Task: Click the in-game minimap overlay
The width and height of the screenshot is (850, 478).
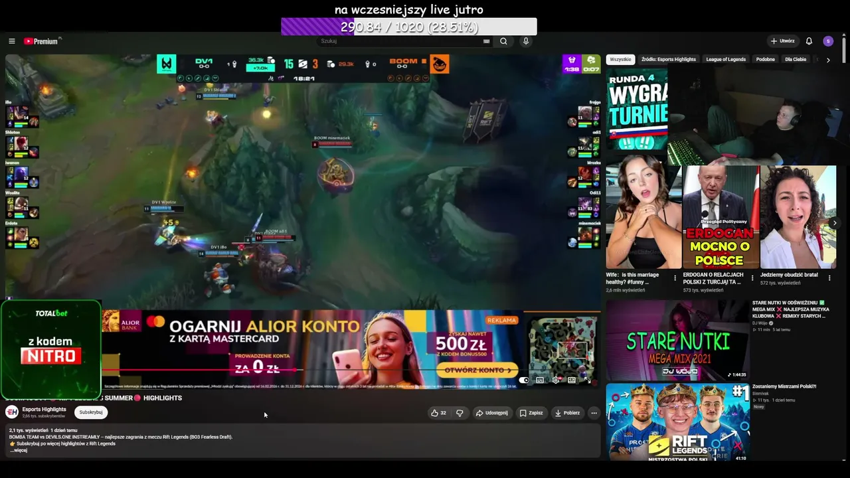Action: pos(562,348)
